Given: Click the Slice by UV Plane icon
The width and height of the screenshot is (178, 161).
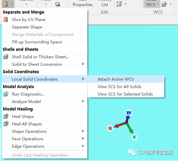Looking at the screenshot, I should click(x=6, y=19).
